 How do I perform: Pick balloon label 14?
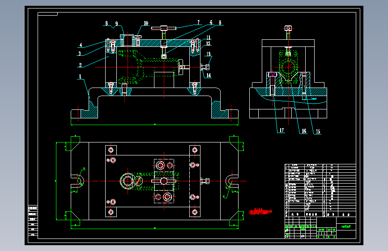[x=209, y=75]
